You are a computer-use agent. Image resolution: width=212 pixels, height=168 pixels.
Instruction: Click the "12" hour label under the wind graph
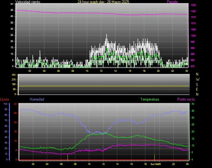coord(101,71)
